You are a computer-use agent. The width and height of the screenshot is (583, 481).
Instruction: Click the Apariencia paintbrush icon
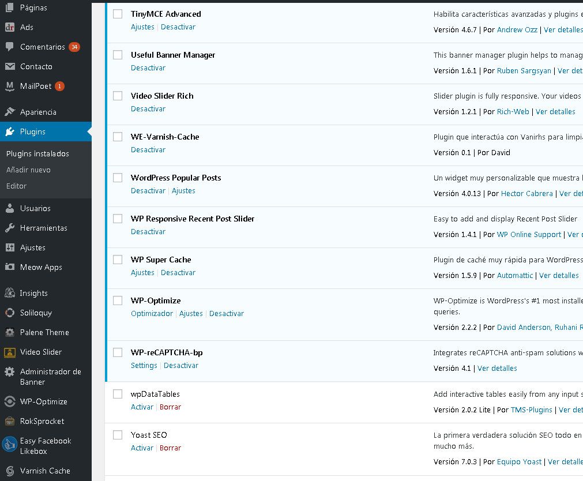pos(10,112)
